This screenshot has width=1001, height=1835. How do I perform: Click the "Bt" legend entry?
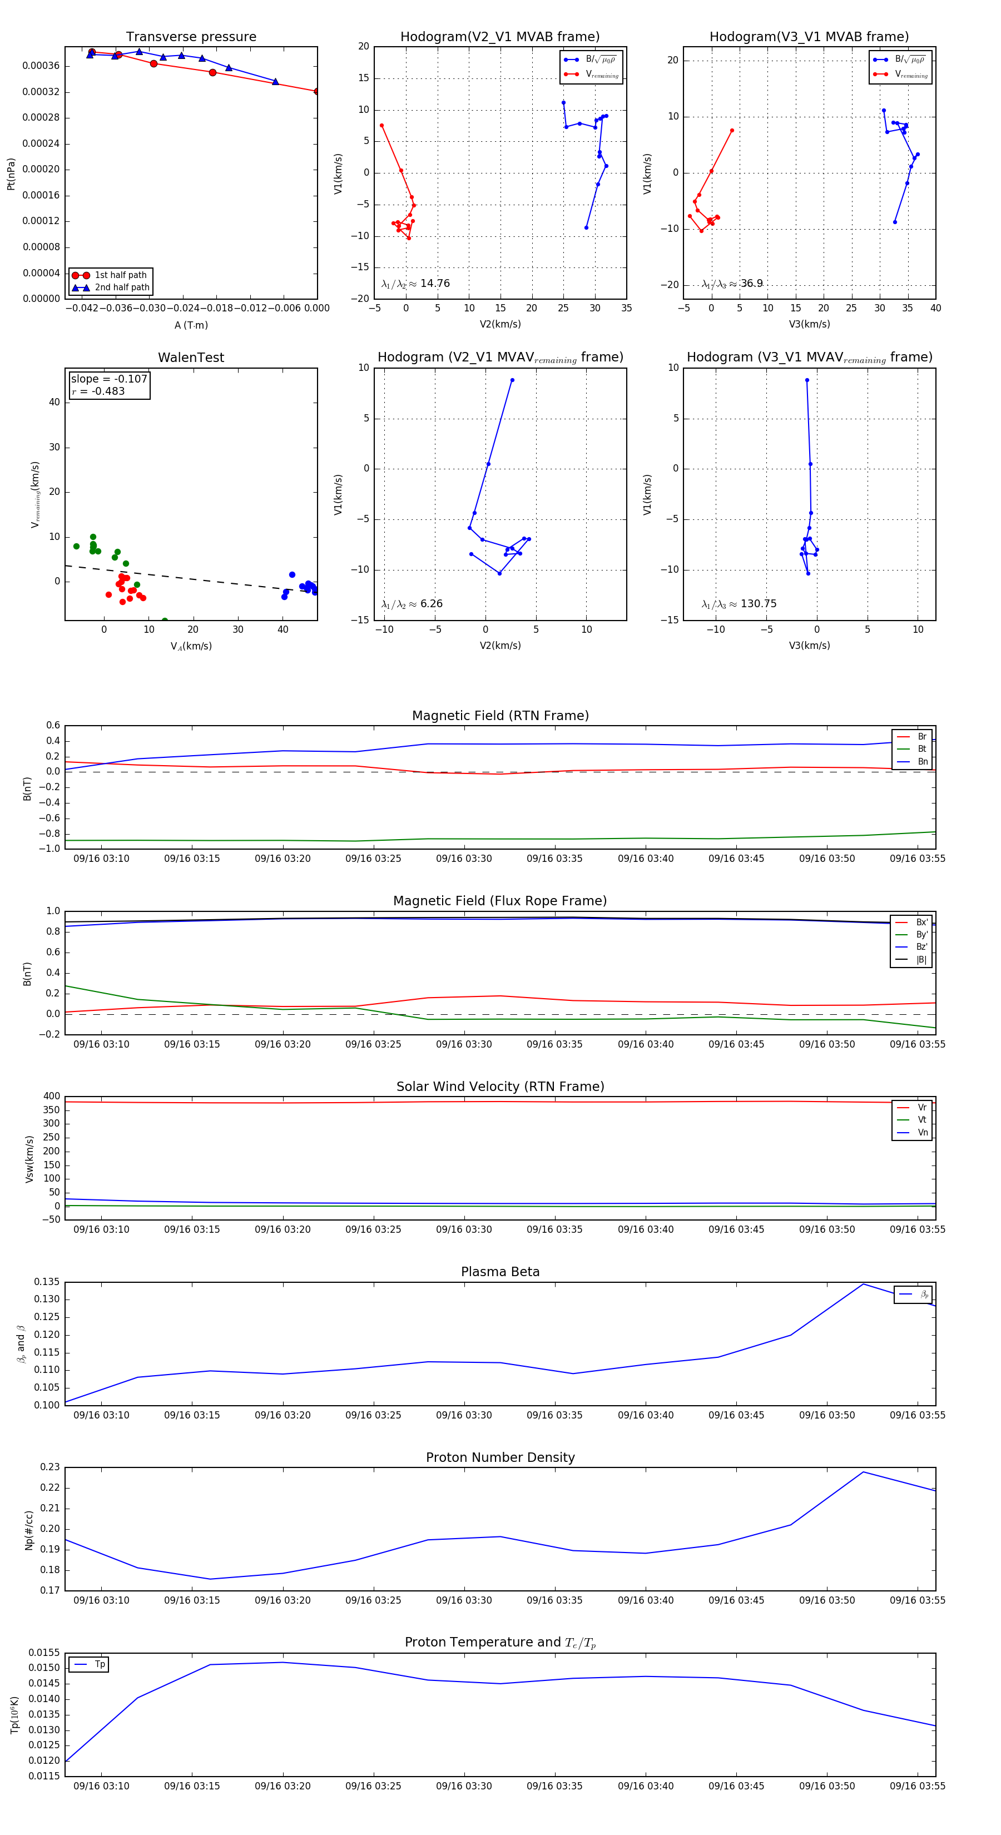[912, 748]
